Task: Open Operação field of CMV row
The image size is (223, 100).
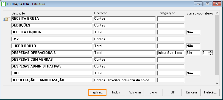Action: (125, 39)
